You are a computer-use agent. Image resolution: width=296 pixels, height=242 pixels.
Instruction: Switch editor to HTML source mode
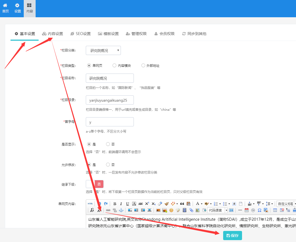coord(90,204)
